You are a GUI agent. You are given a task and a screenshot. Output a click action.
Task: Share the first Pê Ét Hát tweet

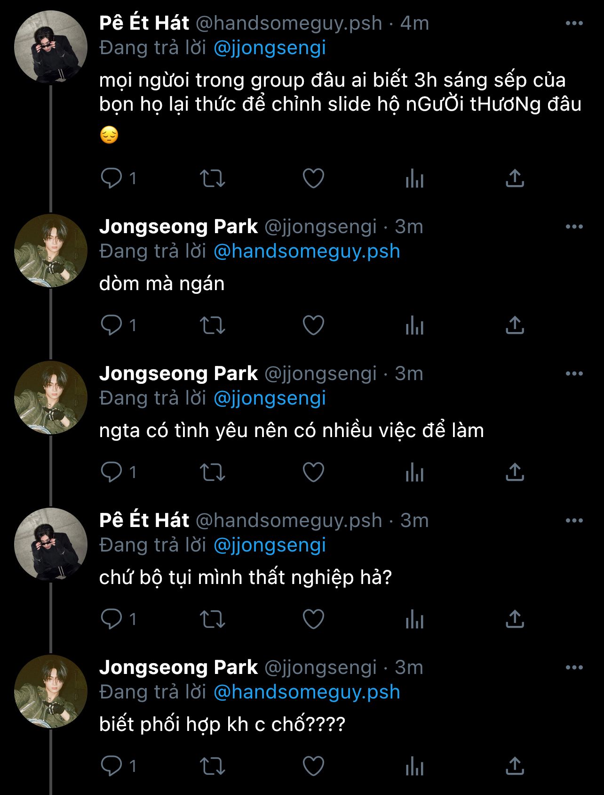coord(515,178)
